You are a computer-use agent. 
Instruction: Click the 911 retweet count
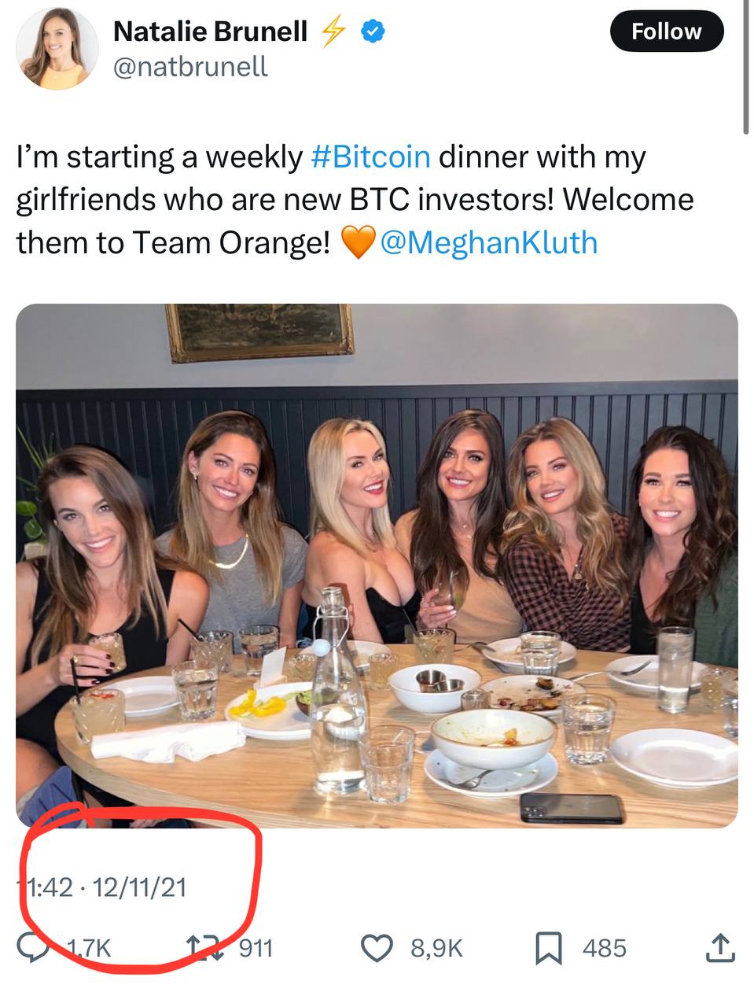point(256,948)
